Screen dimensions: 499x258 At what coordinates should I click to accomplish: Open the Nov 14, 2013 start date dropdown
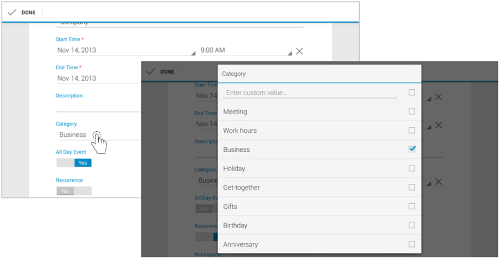point(125,50)
